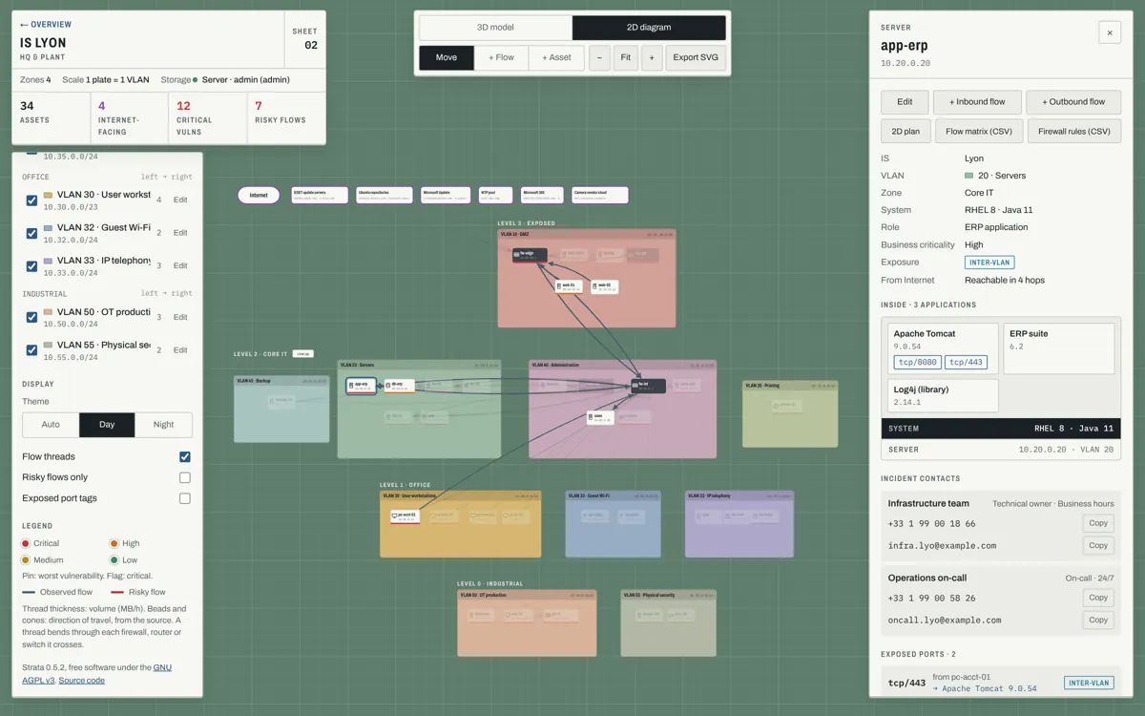Add an Outbound flow
The height and width of the screenshot is (716, 1145).
coord(1073,102)
